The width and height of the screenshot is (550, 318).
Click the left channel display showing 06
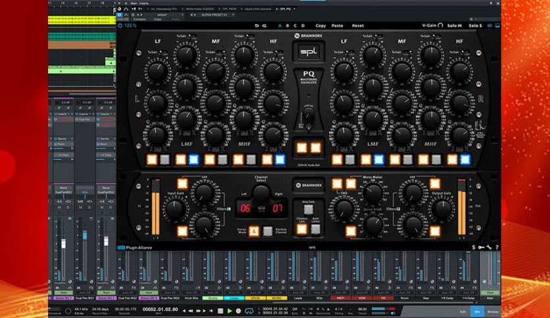(x=245, y=208)
